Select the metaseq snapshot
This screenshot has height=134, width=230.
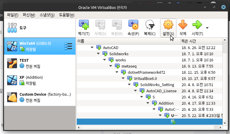tap(129, 66)
